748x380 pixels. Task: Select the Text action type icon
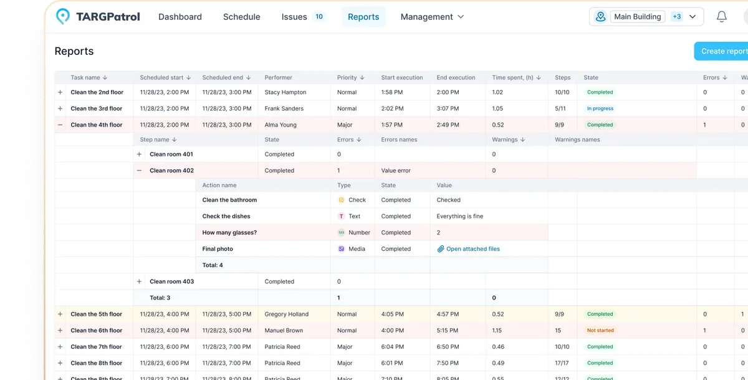click(x=342, y=216)
